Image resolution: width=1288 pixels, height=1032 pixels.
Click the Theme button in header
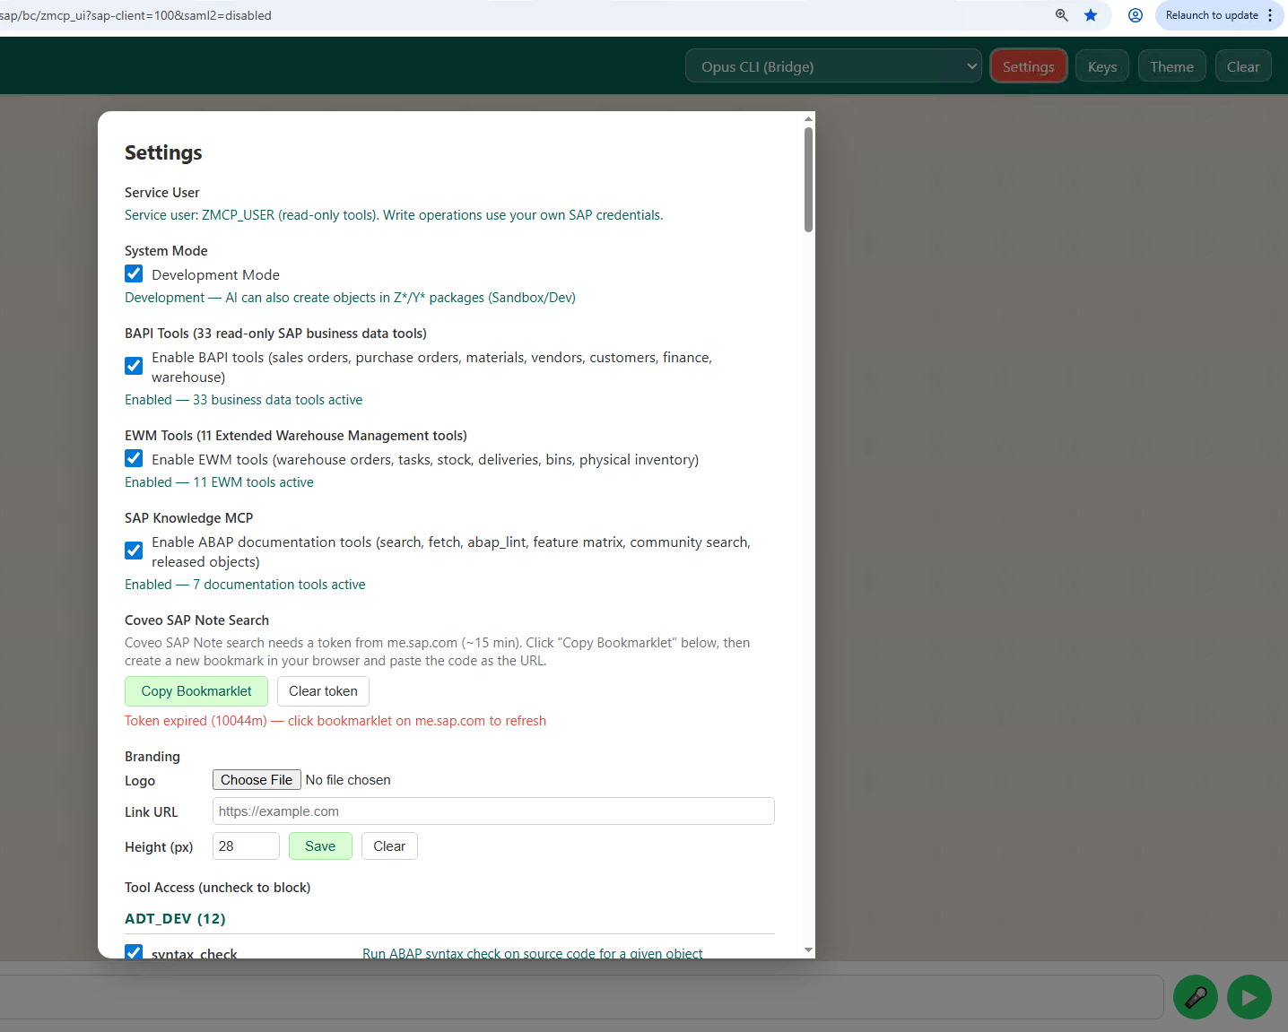[1172, 66]
